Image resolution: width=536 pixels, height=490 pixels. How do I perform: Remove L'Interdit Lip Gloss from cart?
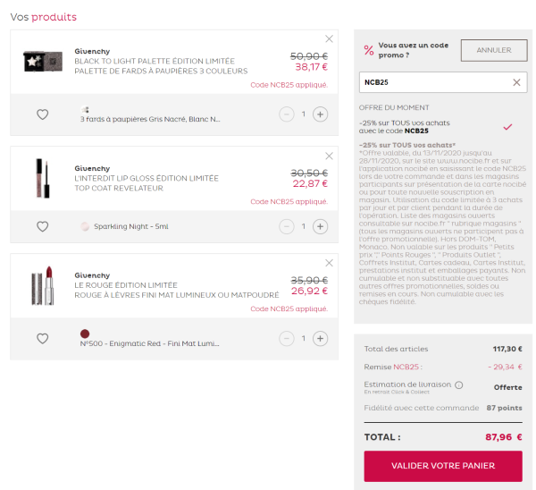coord(329,156)
